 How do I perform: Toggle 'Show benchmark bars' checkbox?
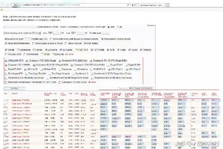(x=6, y=43)
